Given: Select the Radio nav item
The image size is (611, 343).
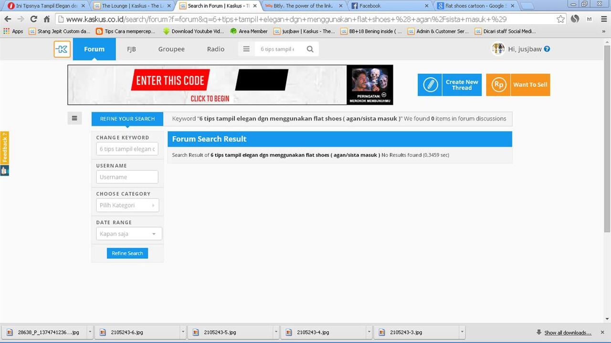Looking at the screenshot, I should point(216,49).
